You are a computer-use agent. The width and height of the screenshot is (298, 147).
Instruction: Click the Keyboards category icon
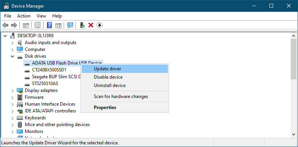coord(20,118)
